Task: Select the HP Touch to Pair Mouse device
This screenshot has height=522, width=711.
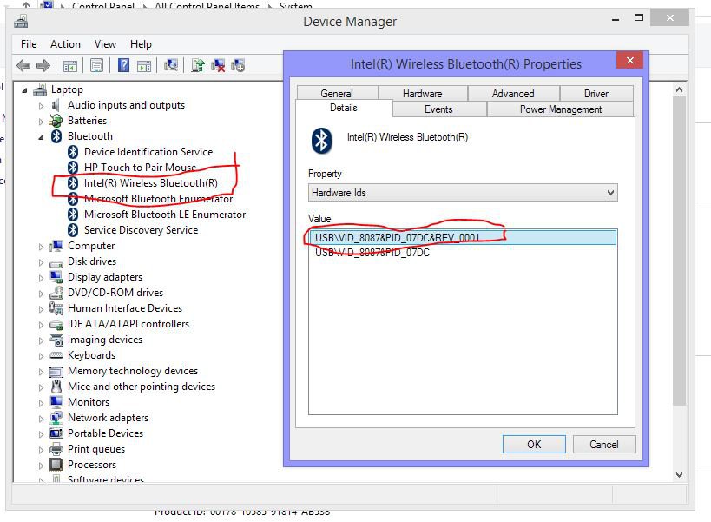Action: coord(140,168)
